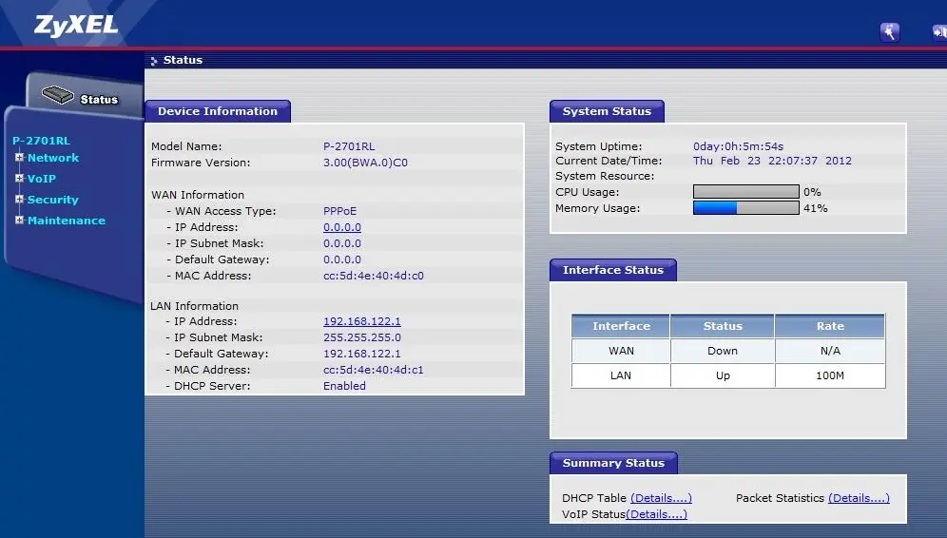Click the Interface column header
This screenshot has width=947, height=538.
(x=621, y=326)
